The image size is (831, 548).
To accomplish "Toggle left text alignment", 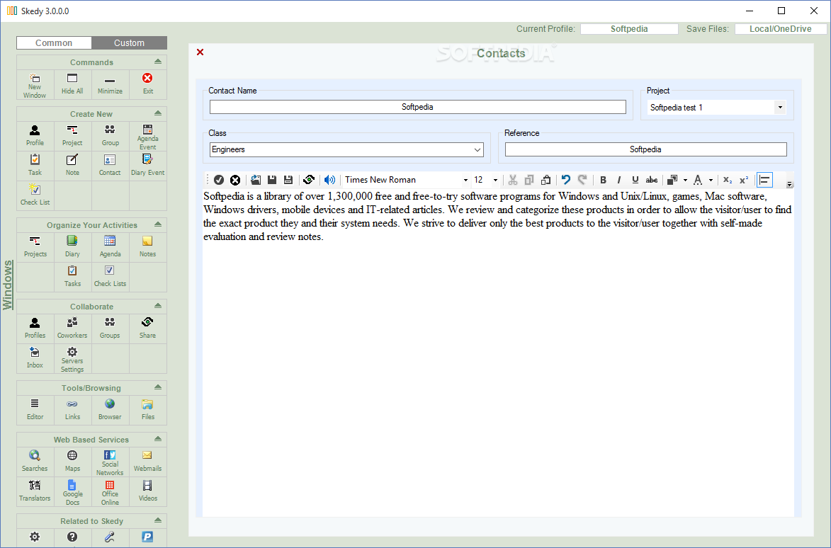I will tap(764, 180).
